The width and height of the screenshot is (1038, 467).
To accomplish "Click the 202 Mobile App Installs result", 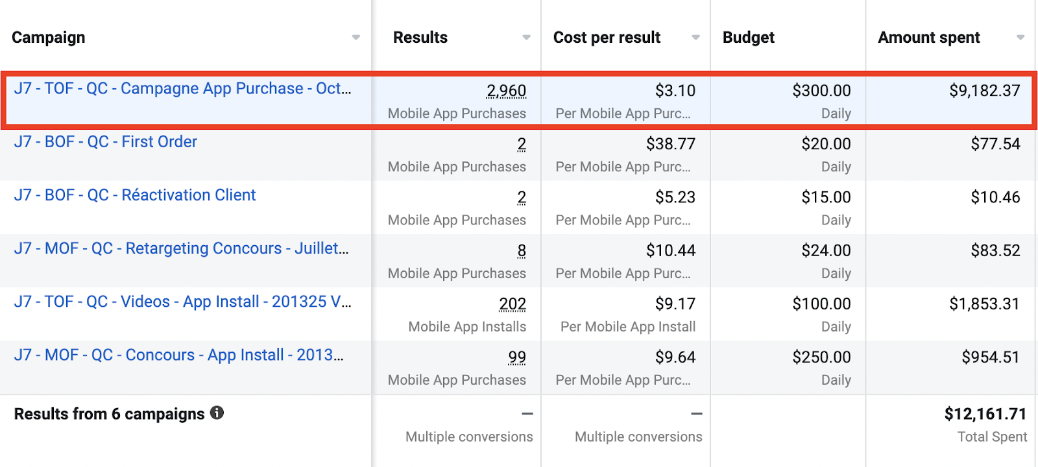I will [x=513, y=304].
